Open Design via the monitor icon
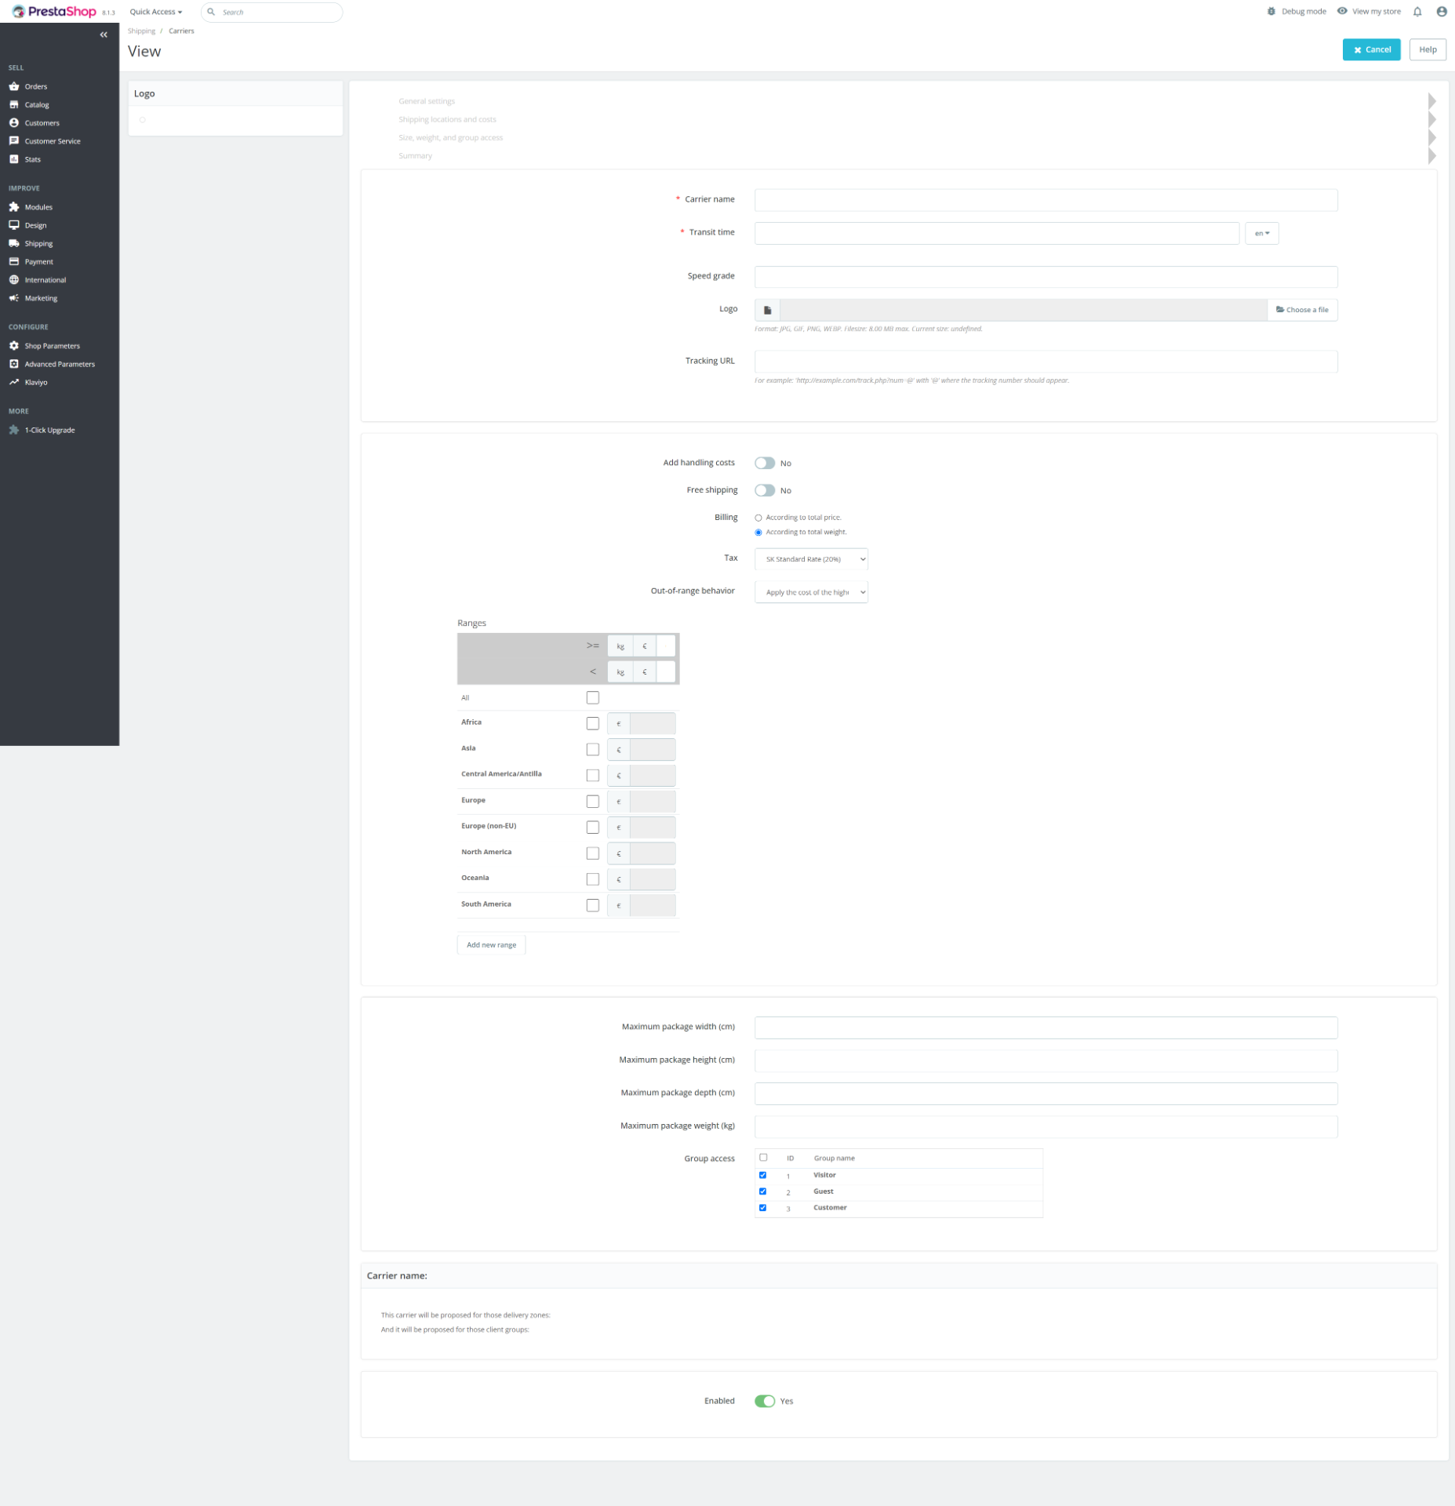The width and height of the screenshot is (1455, 1506). 14,225
